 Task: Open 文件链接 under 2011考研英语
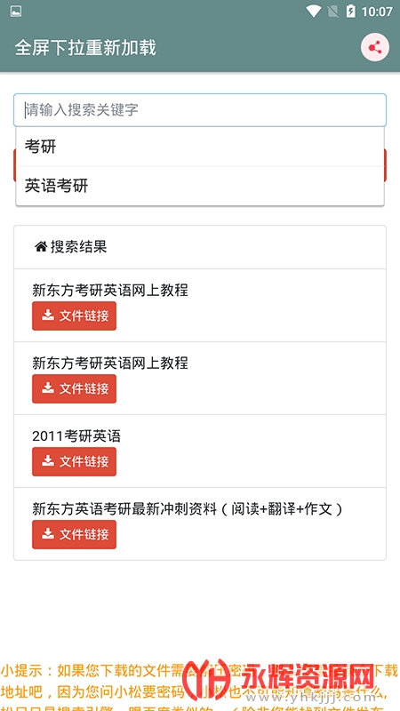point(74,461)
